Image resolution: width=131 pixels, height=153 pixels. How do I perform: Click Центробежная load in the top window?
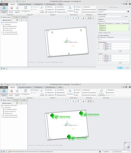click(x=60, y=9)
